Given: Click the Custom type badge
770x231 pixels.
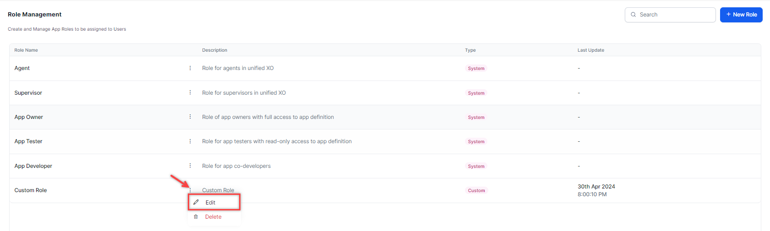Looking at the screenshot, I should (476, 191).
